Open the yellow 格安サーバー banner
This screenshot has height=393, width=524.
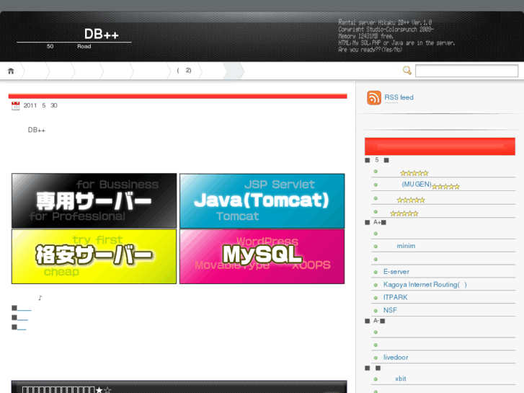coord(94,257)
